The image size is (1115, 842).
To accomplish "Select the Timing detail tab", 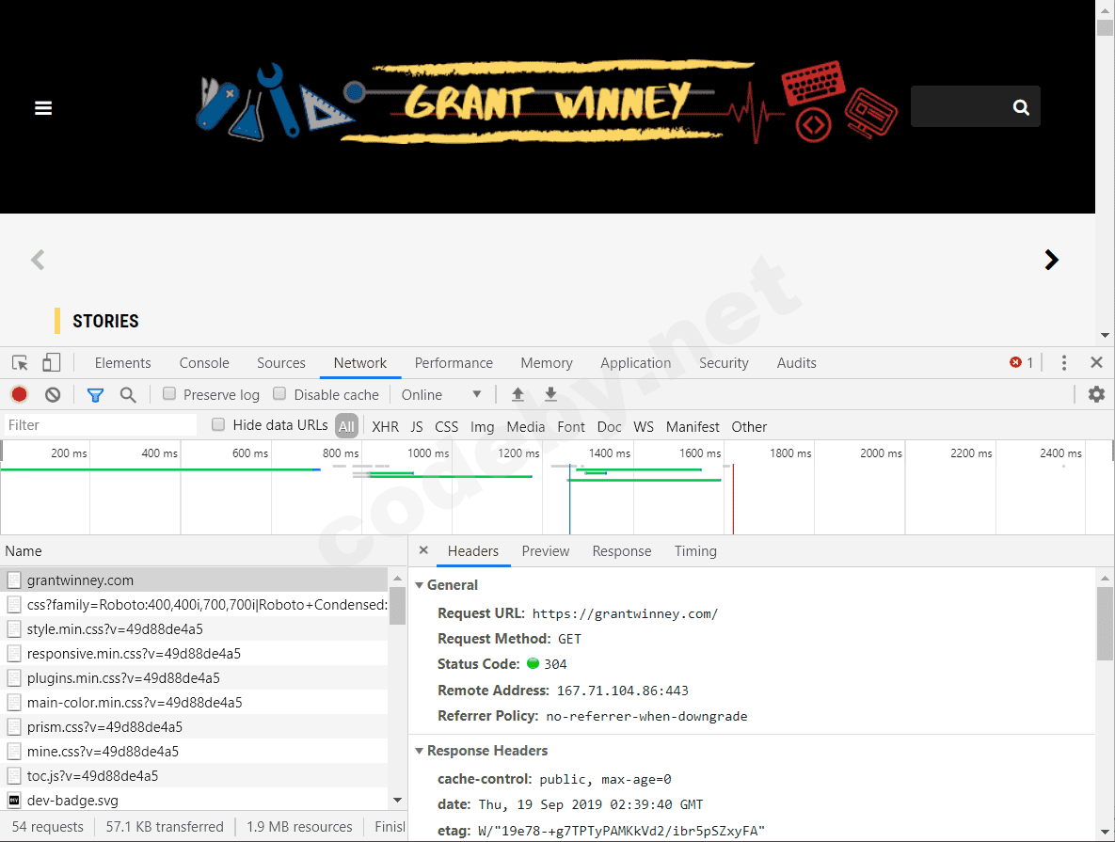I will coord(695,551).
